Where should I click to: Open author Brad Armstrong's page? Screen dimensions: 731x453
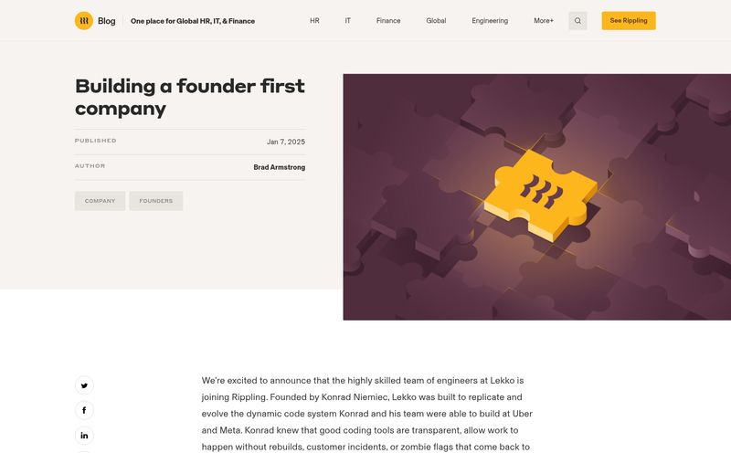(280, 167)
